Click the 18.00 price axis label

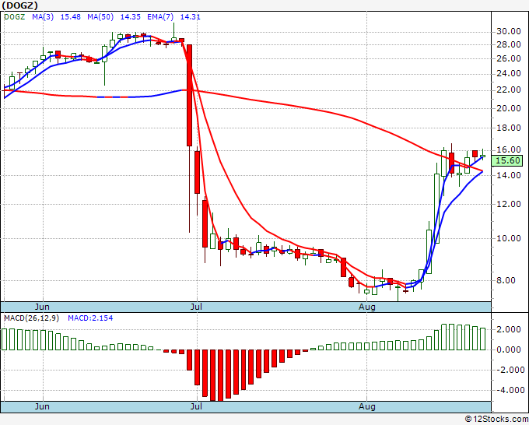pos(509,128)
